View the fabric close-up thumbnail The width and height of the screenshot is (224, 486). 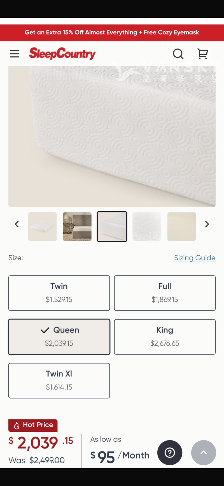point(147,226)
